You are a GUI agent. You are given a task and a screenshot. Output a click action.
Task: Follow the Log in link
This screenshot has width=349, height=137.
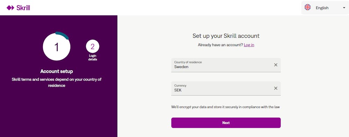coord(249,45)
